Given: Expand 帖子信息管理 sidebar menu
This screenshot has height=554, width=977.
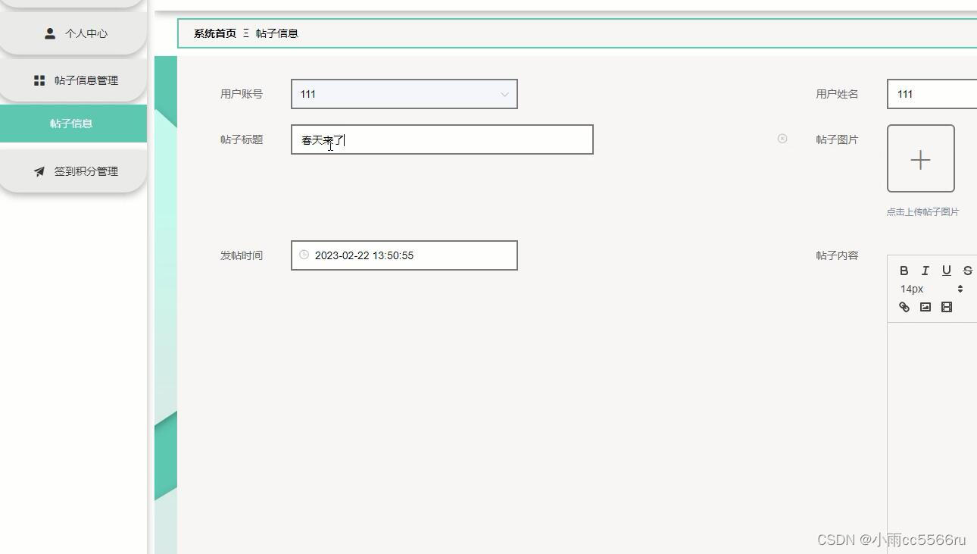Looking at the screenshot, I should [x=73, y=80].
